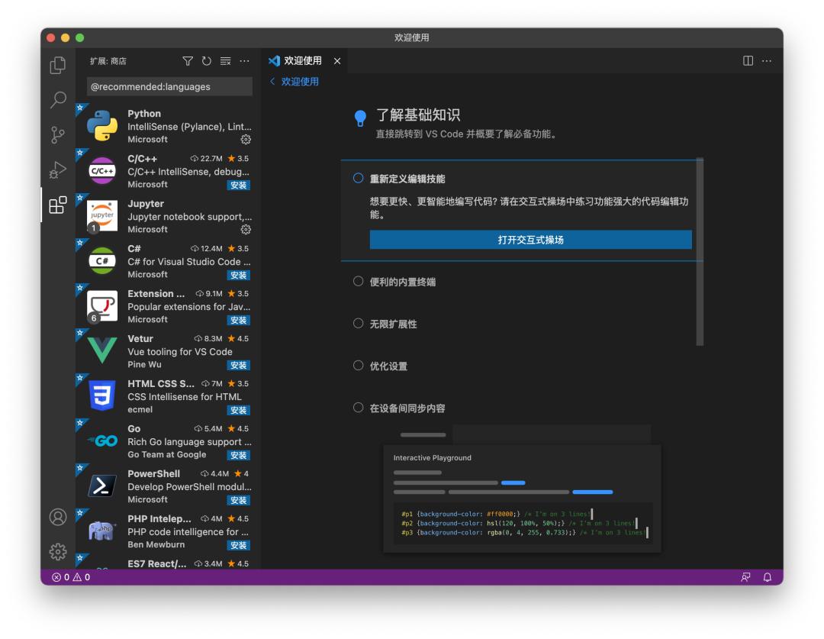824x639 pixels.
Task: Click the Interactive Playground preview image
Action: pyautogui.click(x=522, y=489)
